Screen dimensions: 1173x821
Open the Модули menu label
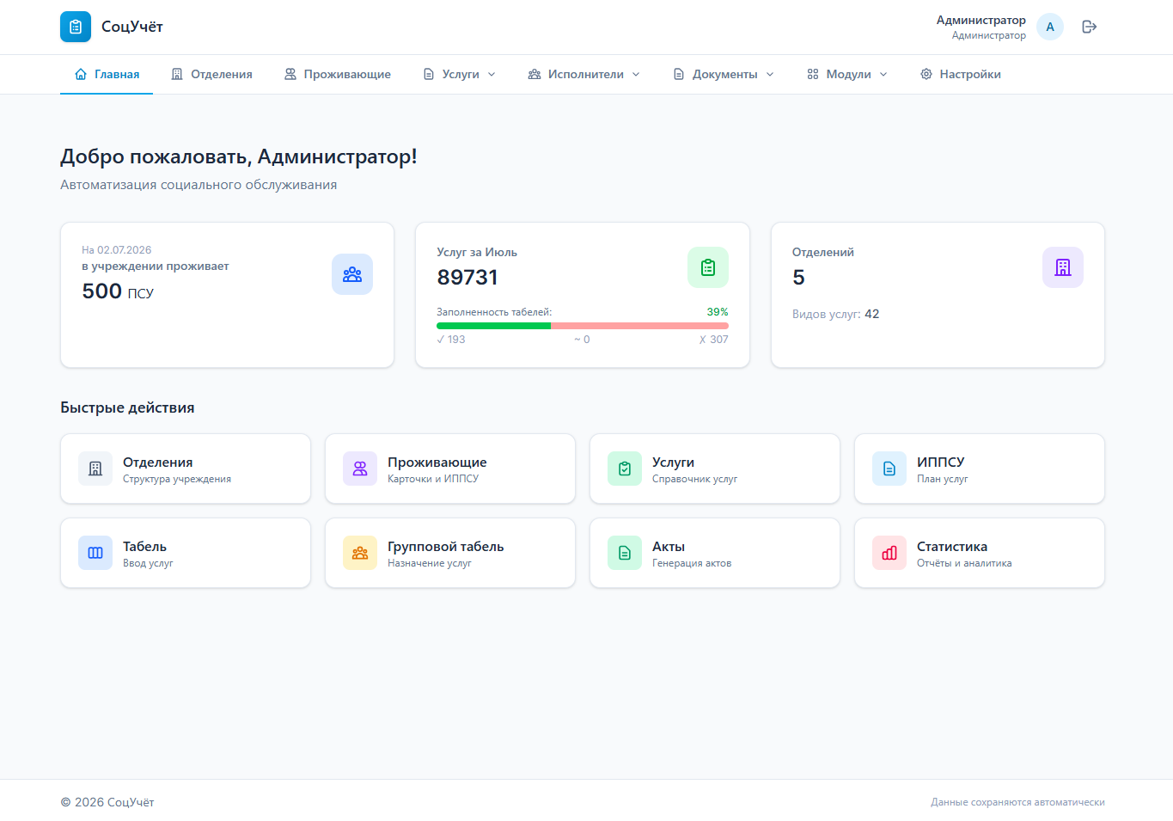(x=849, y=74)
